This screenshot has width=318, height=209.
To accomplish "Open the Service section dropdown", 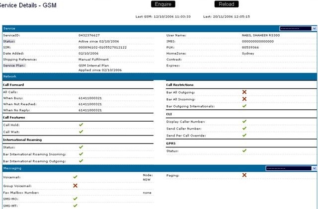I will 298,29.
